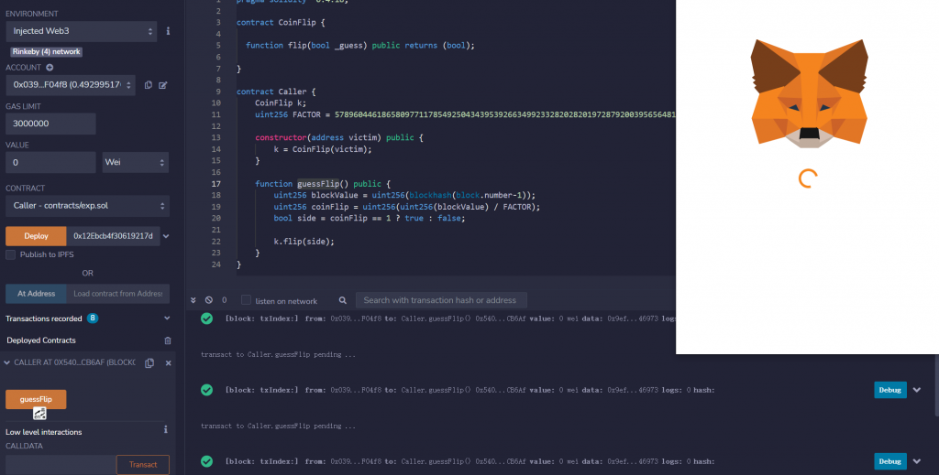Image resolution: width=939 pixels, height=475 pixels.
Task: Enable the Publish to IPFS checkbox
Action: (11, 254)
